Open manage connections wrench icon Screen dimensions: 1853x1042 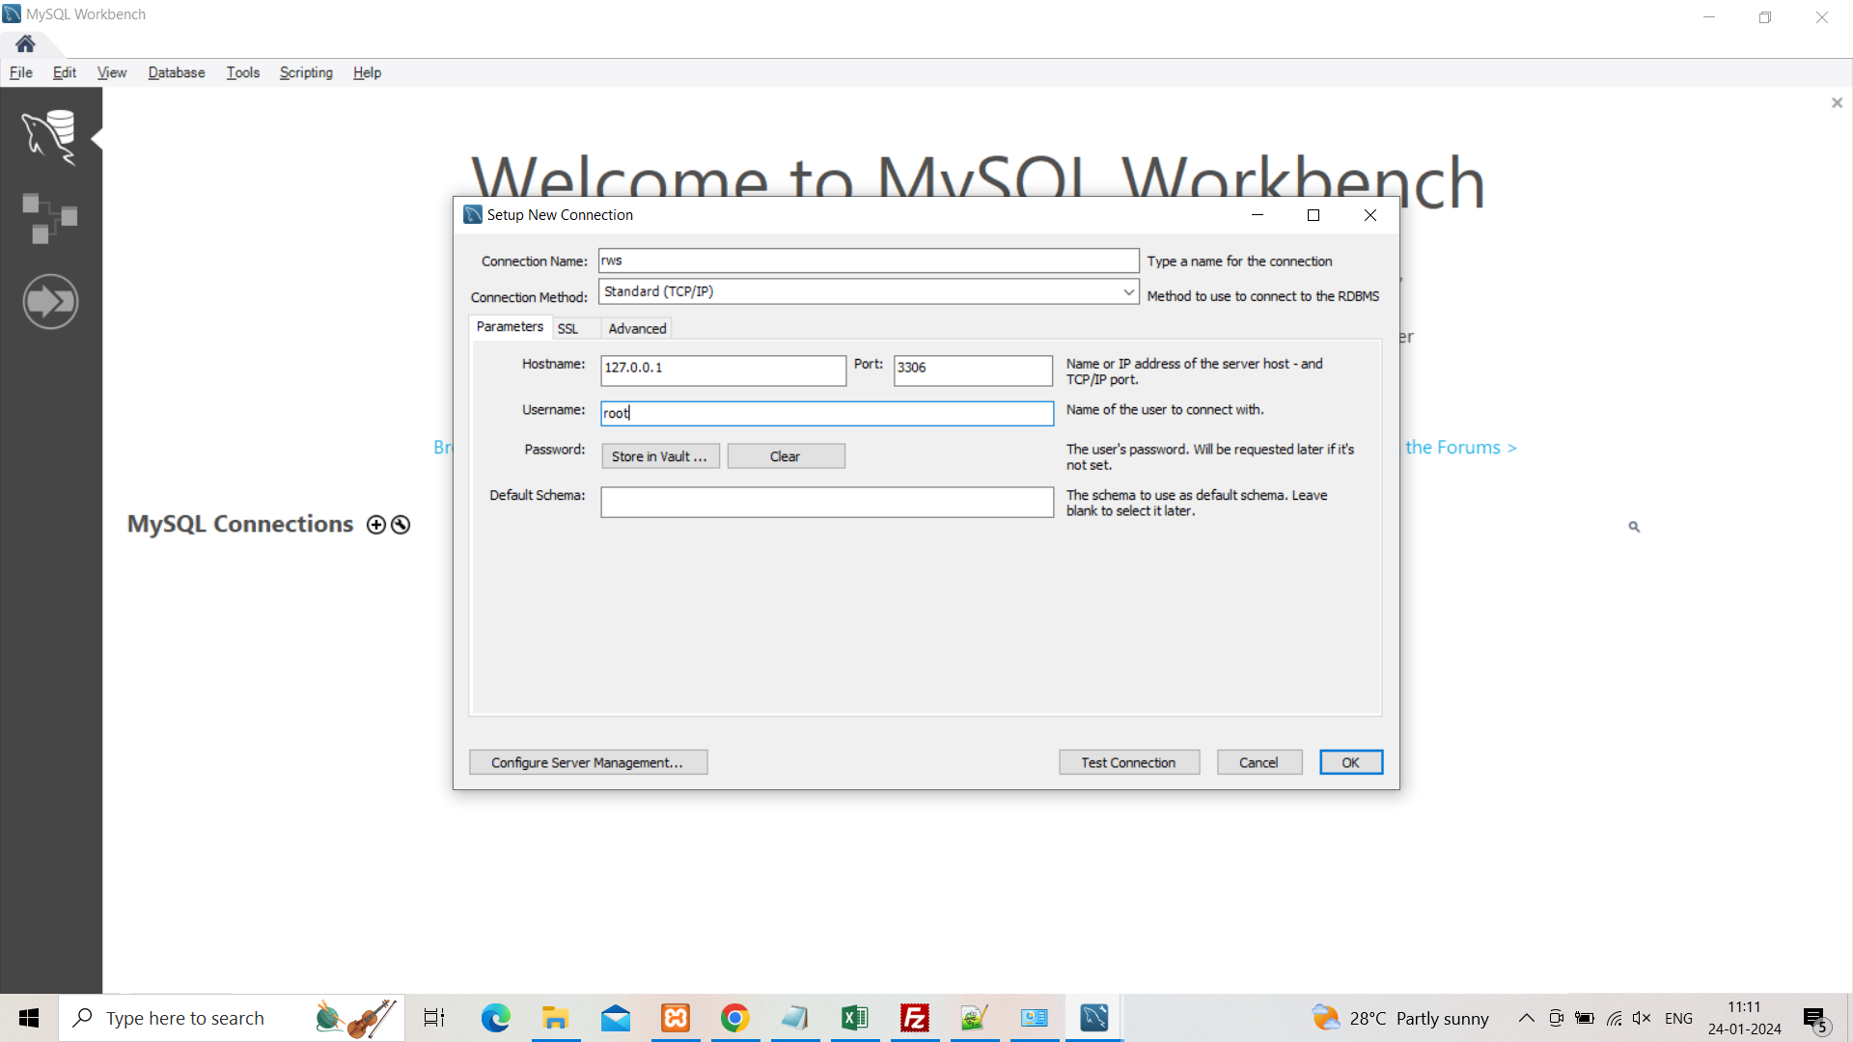401,525
